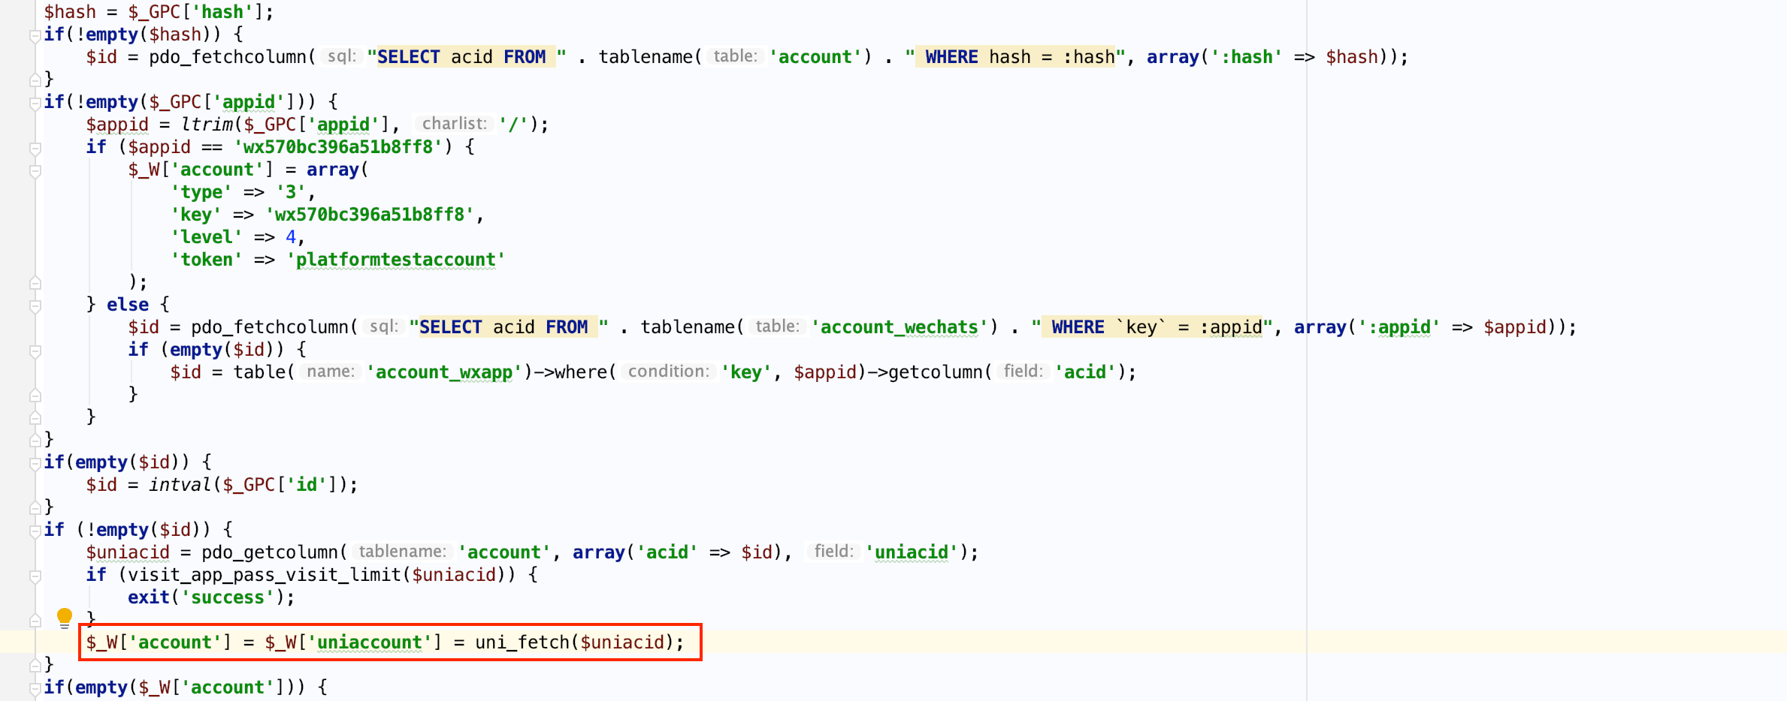Image resolution: width=1787 pixels, height=701 pixels.
Task: Click the 'table:' hint before 'account_wechats'
Action: [x=777, y=326]
